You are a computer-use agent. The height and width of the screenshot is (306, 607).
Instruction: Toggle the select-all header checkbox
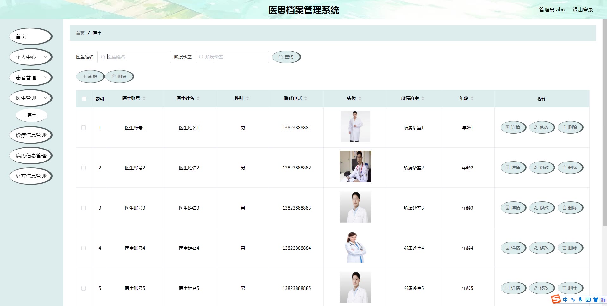click(84, 99)
